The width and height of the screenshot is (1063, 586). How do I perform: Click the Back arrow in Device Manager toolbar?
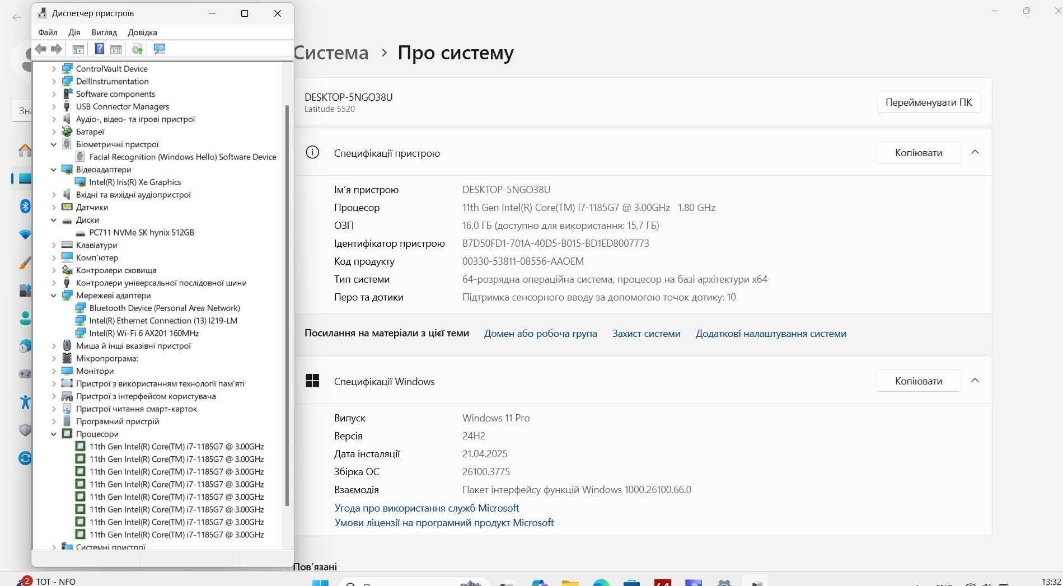click(40, 49)
